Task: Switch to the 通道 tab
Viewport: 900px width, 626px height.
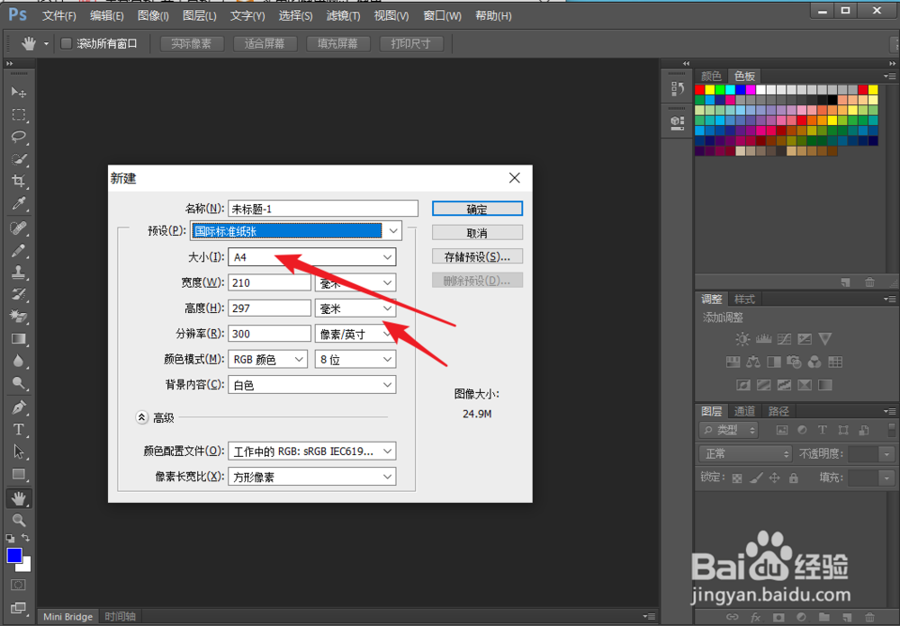Action: pyautogui.click(x=744, y=410)
